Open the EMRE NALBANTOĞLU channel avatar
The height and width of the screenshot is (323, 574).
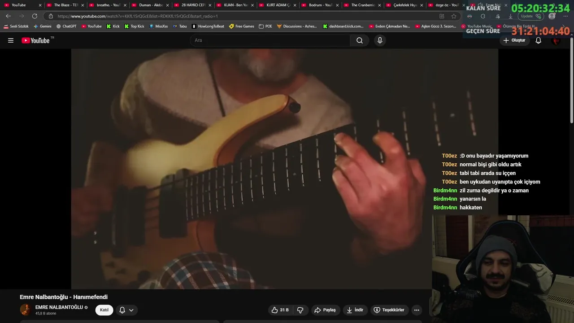click(x=26, y=310)
